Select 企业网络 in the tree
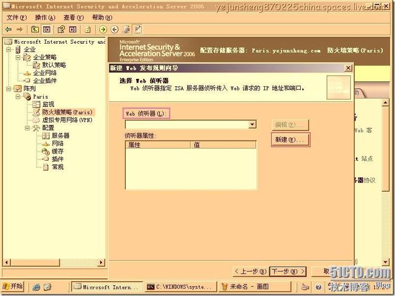Viewport: 395px width, 296px height. pos(45,73)
